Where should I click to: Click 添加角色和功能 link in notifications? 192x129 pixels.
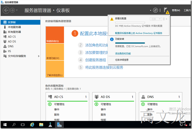pyautogui.click(x=123, y=54)
